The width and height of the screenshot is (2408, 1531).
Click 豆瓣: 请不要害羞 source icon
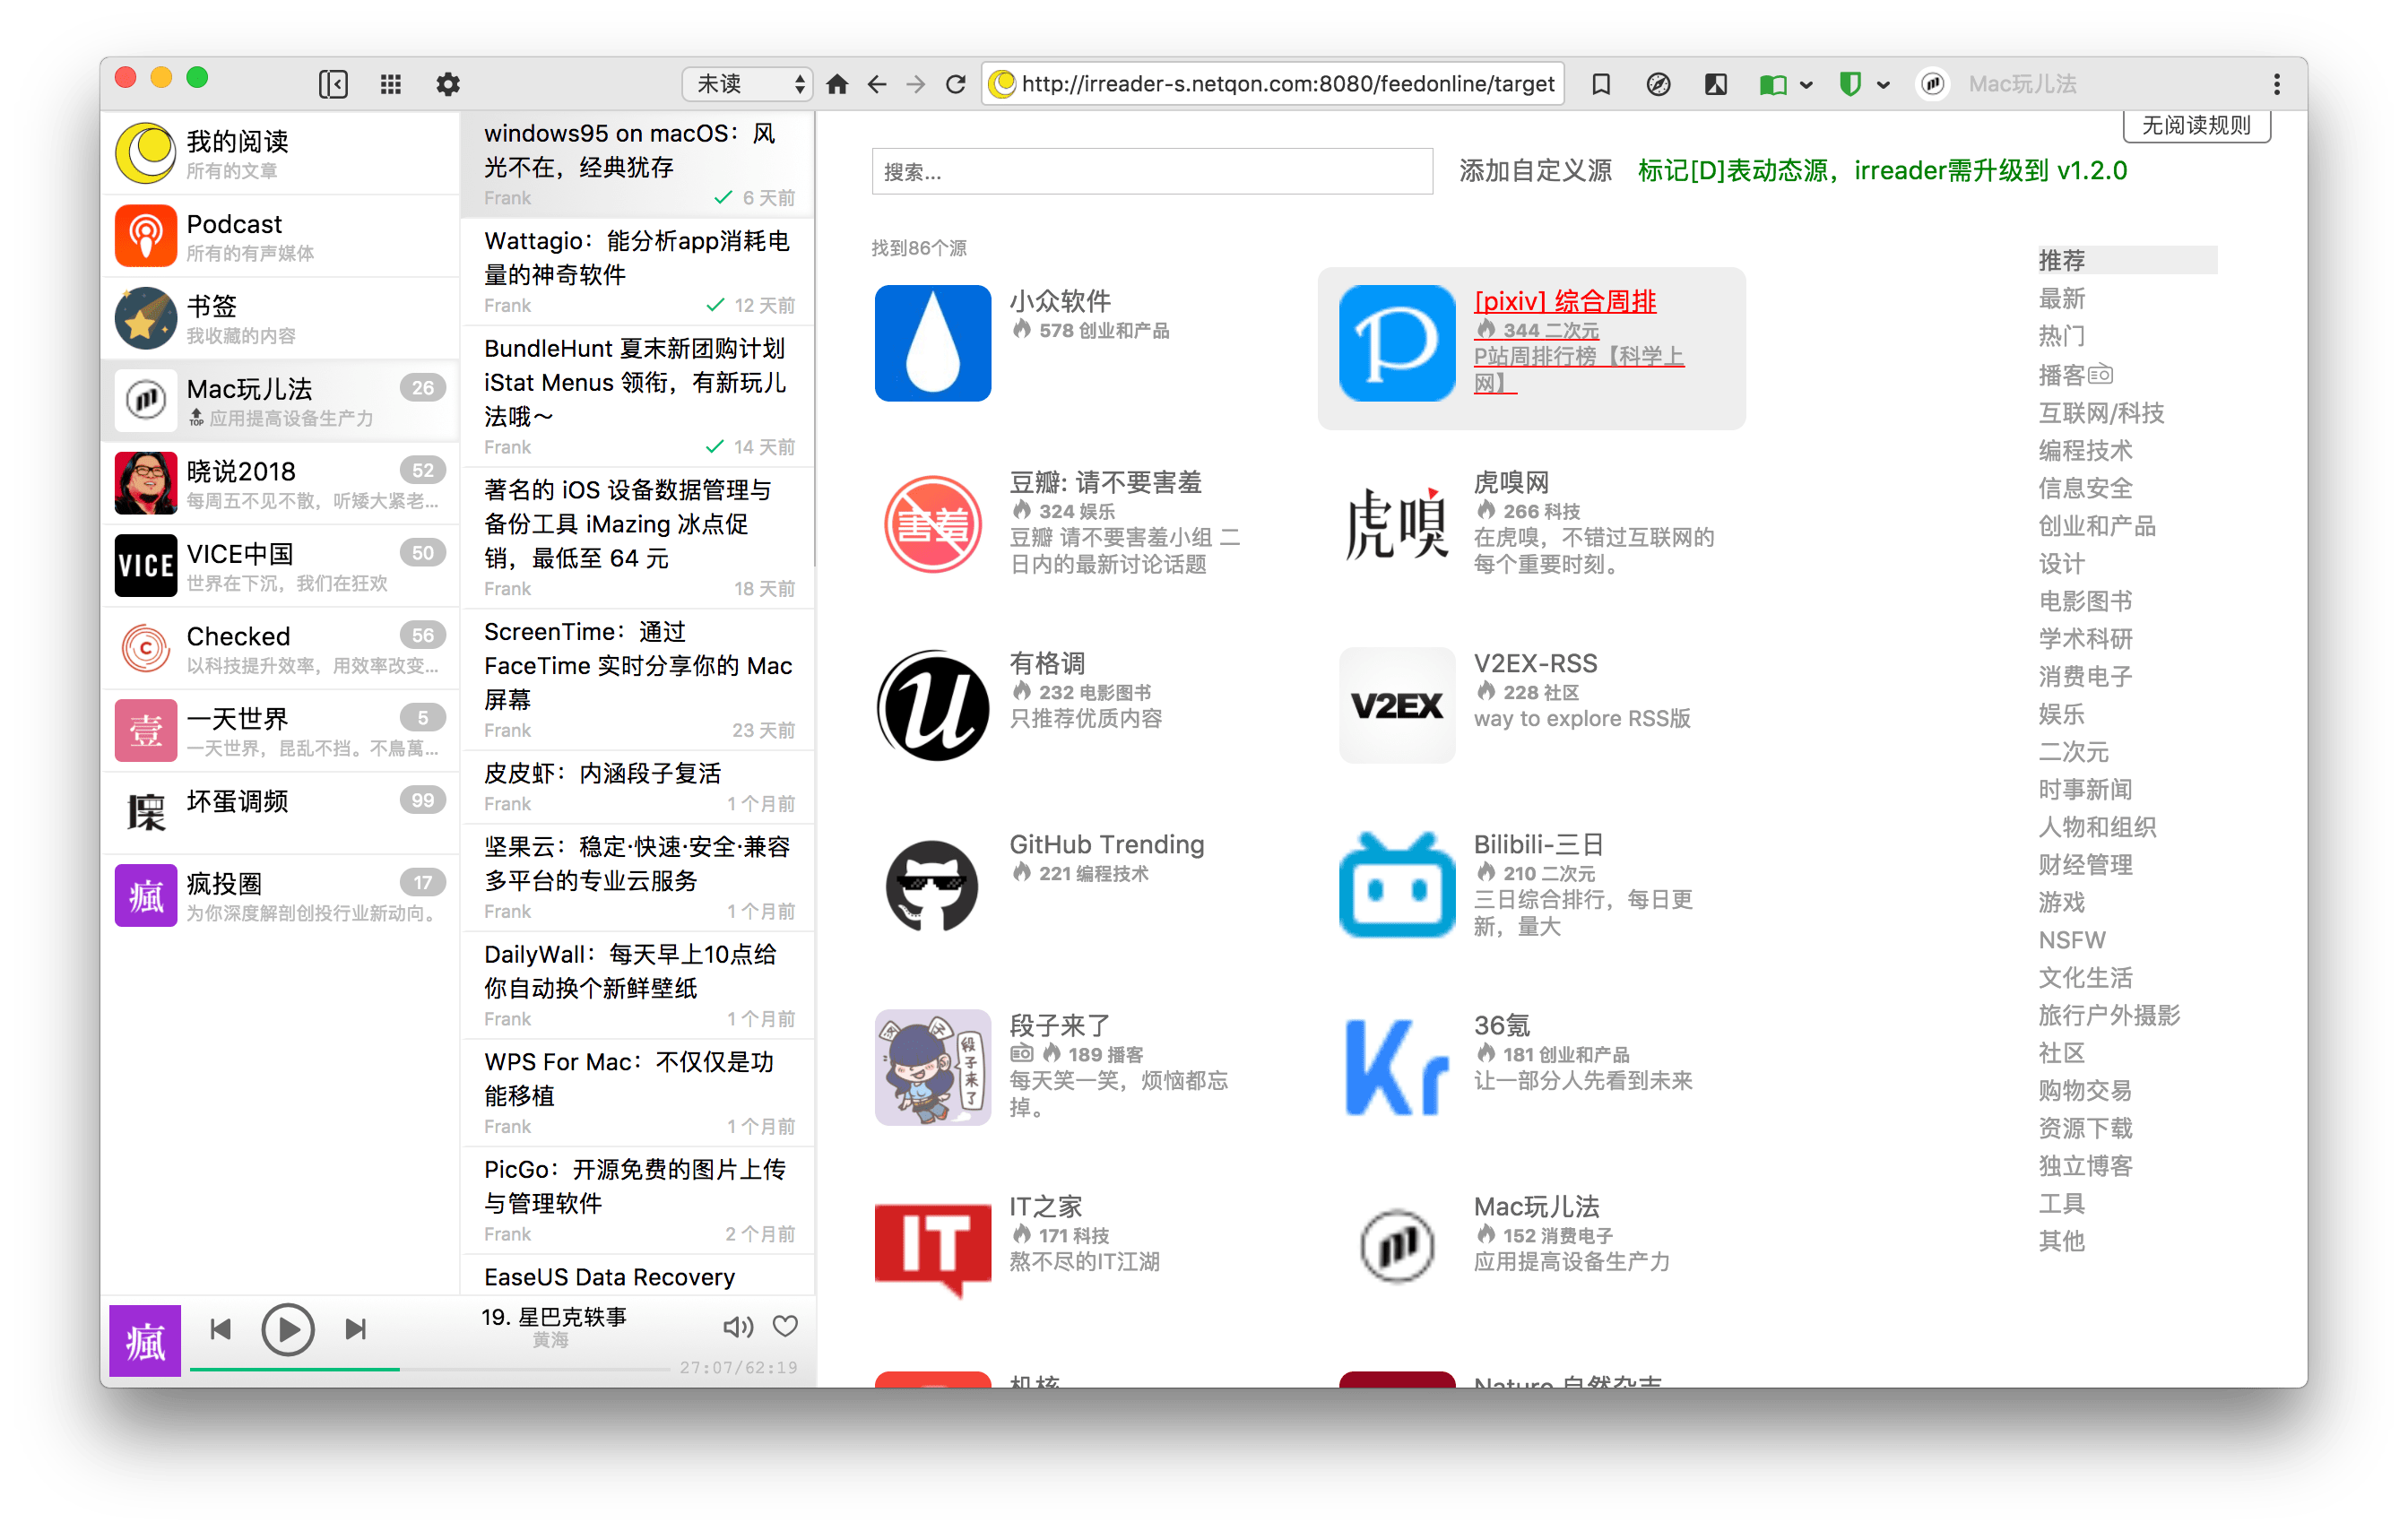[x=932, y=524]
